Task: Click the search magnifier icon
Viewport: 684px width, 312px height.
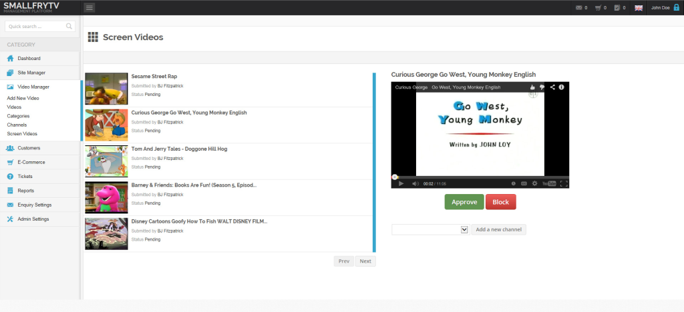Action: point(69,26)
